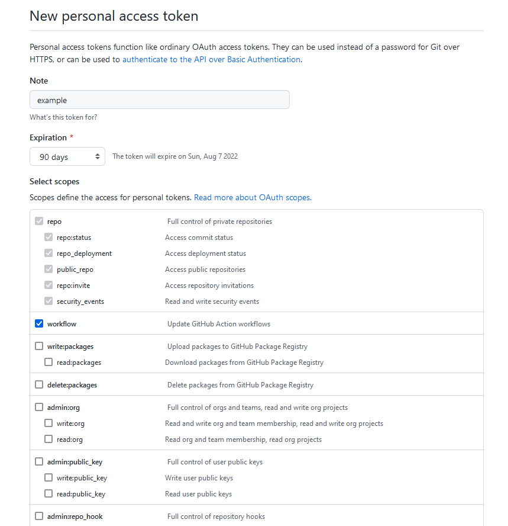Click the public_repo scope checkbox

coord(48,269)
